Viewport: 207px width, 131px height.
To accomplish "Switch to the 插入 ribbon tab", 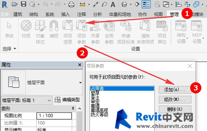I will coord(66,14).
